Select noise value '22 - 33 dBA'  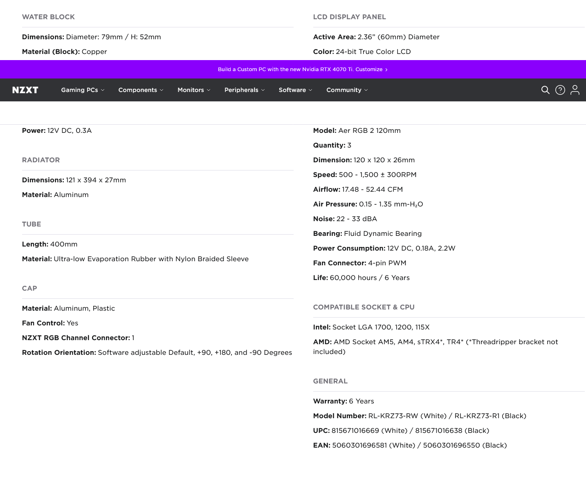coord(357,219)
